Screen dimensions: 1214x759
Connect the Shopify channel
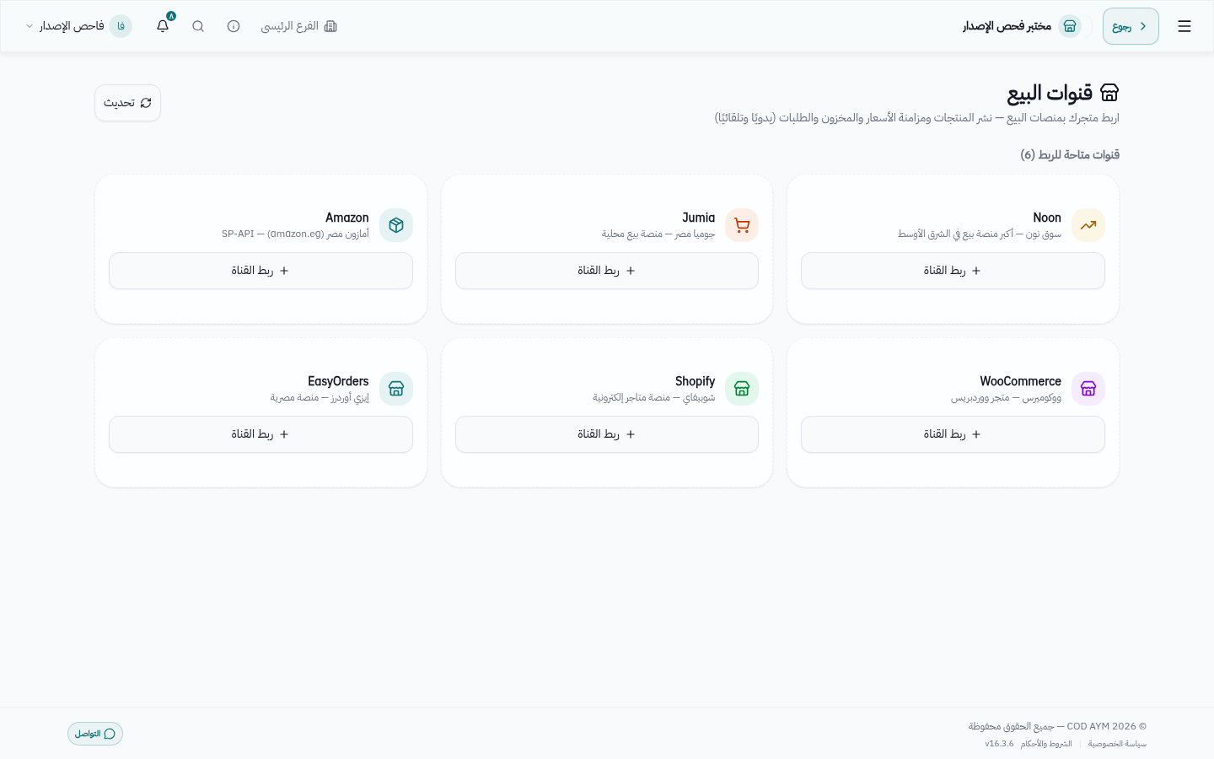click(607, 434)
